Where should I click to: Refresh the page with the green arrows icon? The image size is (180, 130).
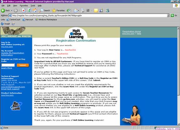(29, 11)
